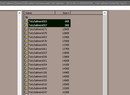
Task: Click the file list scroll up arrow
Action: pyautogui.click(x=105, y=13)
